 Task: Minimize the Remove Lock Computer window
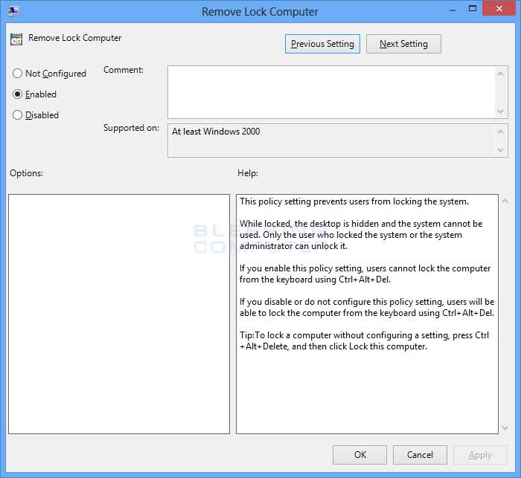coord(453,10)
